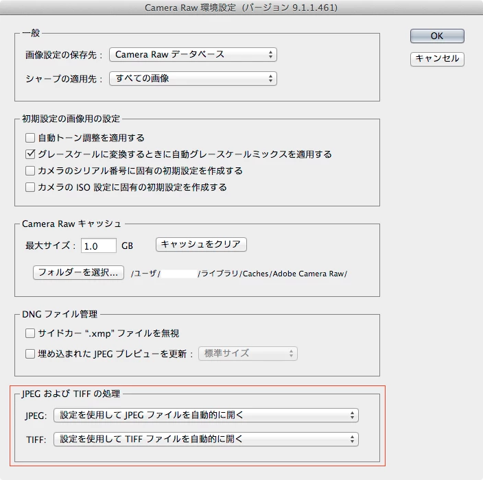Click the キャンセル button
This screenshot has height=480, width=483.
point(437,58)
